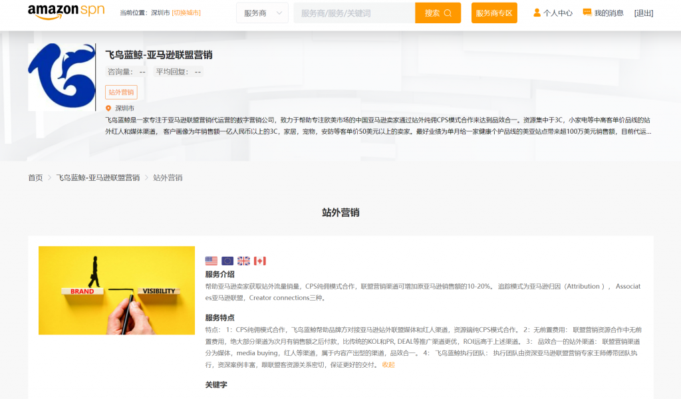Click 站外营销 at breadcrumb end

[168, 178]
